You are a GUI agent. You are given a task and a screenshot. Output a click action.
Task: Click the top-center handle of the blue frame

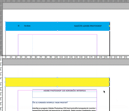[58, 22]
